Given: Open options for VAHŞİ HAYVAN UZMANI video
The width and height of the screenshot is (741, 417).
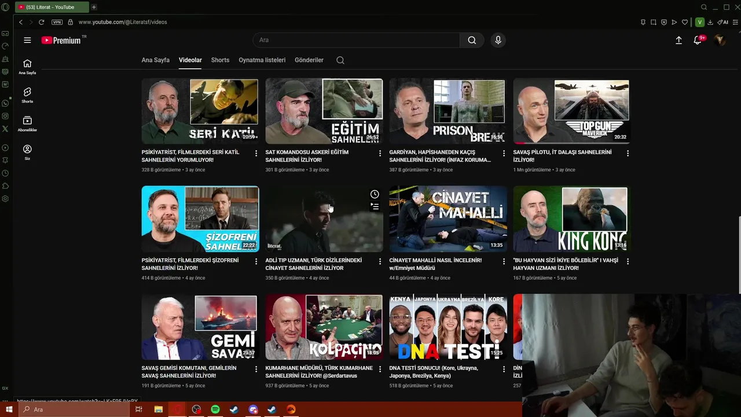Looking at the screenshot, I should [x=628, y=261].
